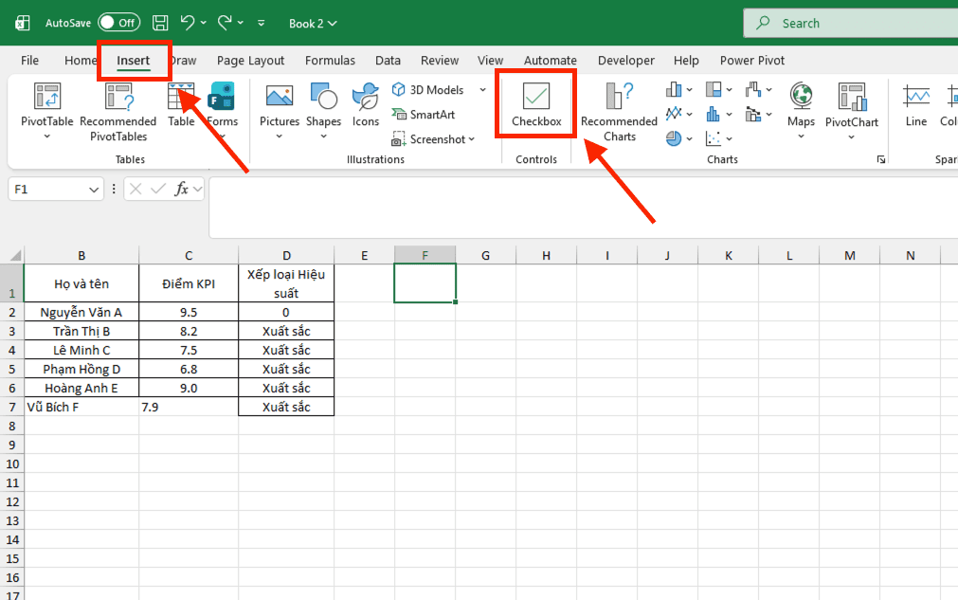Select the cell with KPI 9.5

[189, 312]
